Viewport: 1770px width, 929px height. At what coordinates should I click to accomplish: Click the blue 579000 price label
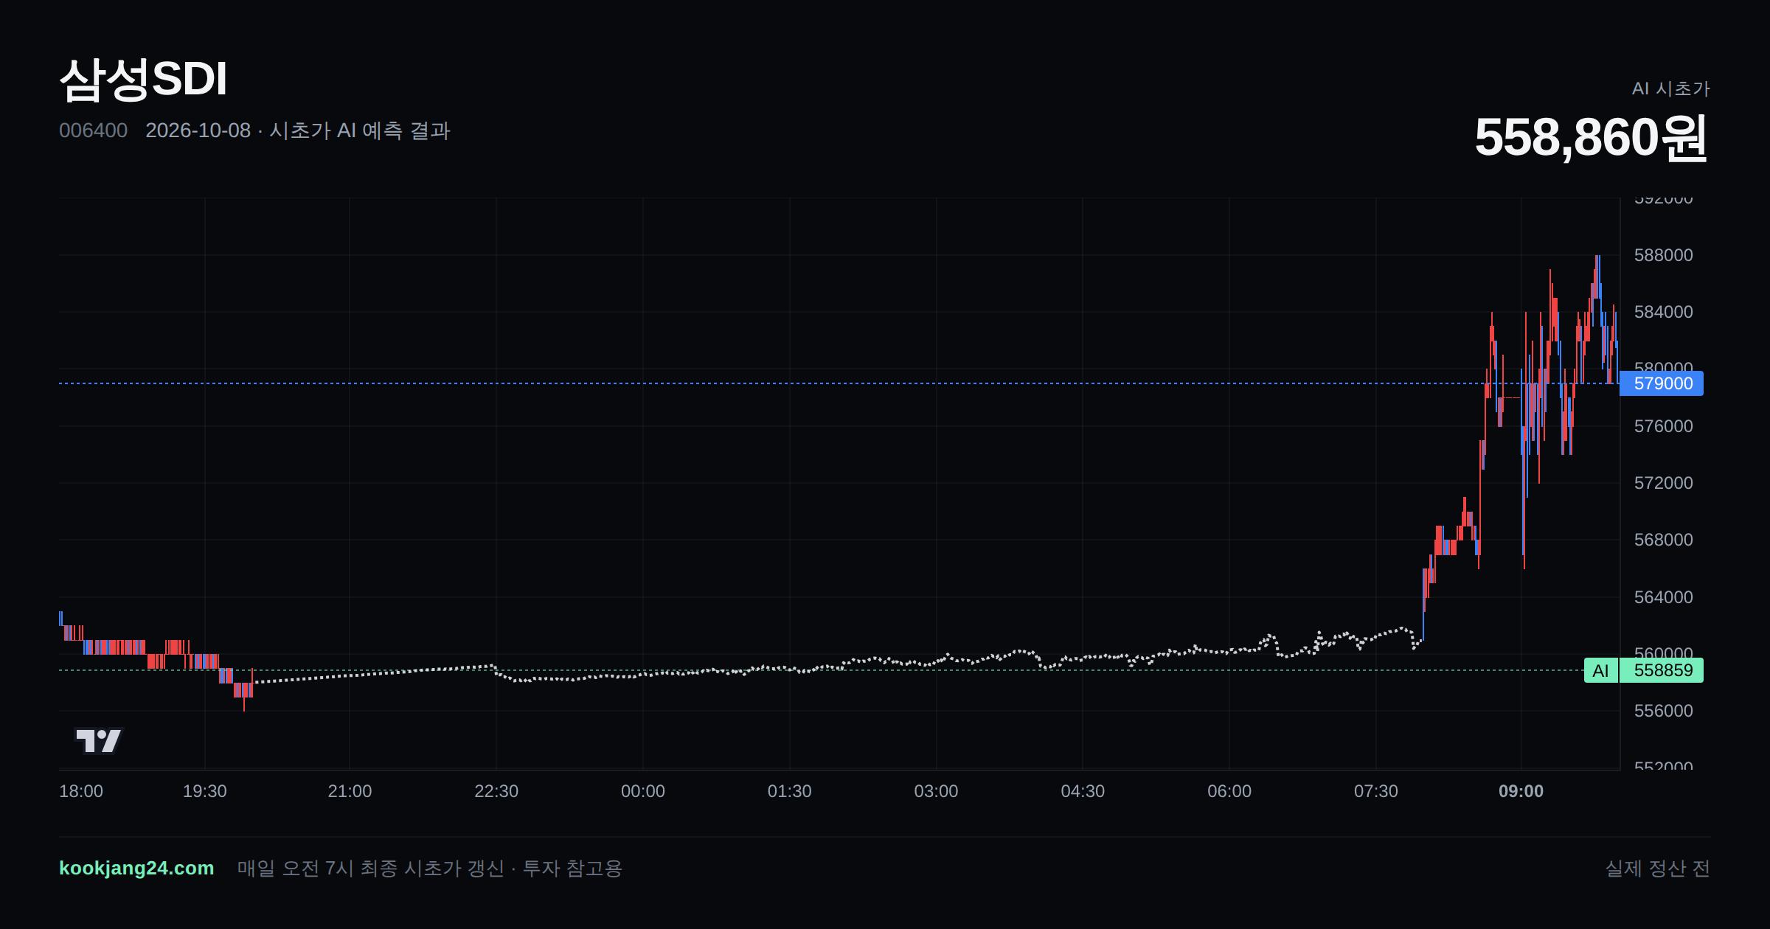(1662, 383)
